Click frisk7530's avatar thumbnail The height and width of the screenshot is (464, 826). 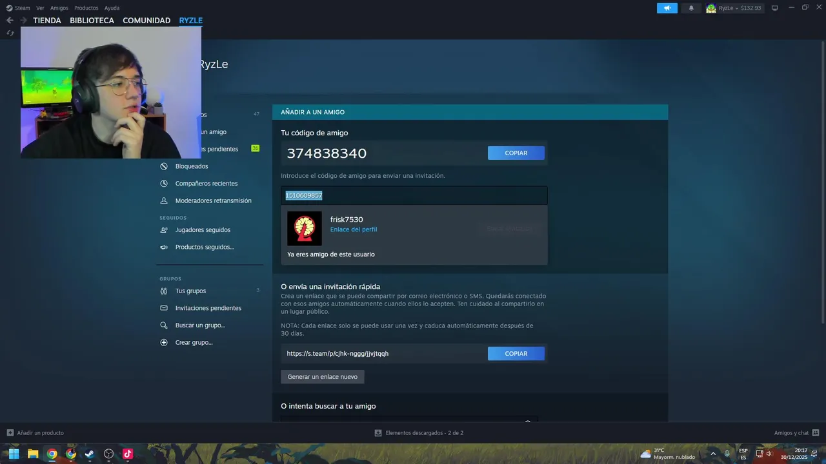click(x=305, y=228)
